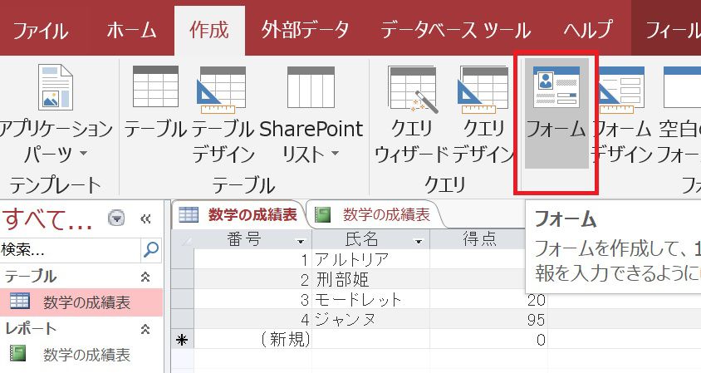
Task: Collapse the Reports group in navigation pane
Action: [x=146, y=329]
